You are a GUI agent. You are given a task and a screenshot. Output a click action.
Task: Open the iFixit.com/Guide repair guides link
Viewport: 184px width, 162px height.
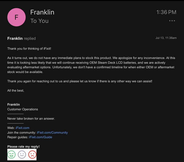click(x=40, y=137)
